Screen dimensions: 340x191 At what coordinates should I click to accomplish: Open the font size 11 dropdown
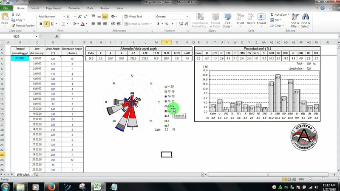[x=75, y=17]
